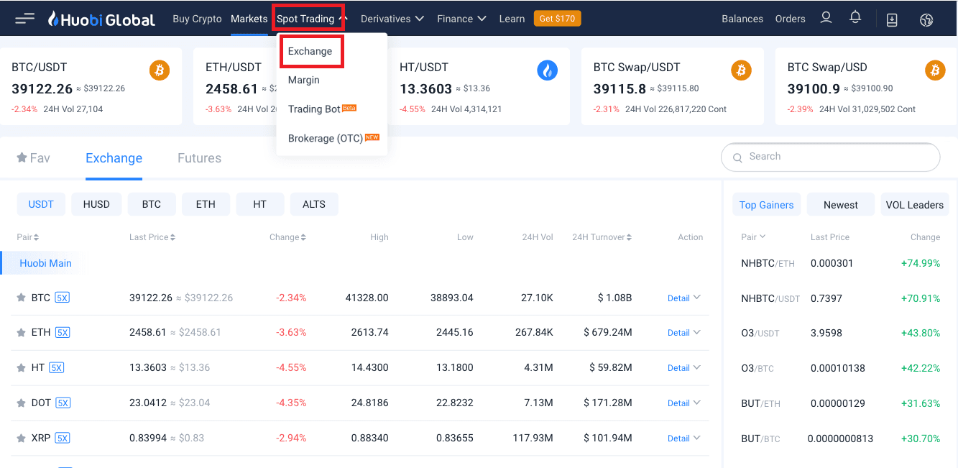This screenshot has width=958, height=468.
Task: Open the Learn page
Action: pyautogui.click(x=512, y=19)
